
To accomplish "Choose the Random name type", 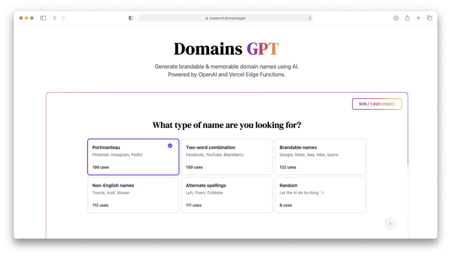I will (320, 195).
